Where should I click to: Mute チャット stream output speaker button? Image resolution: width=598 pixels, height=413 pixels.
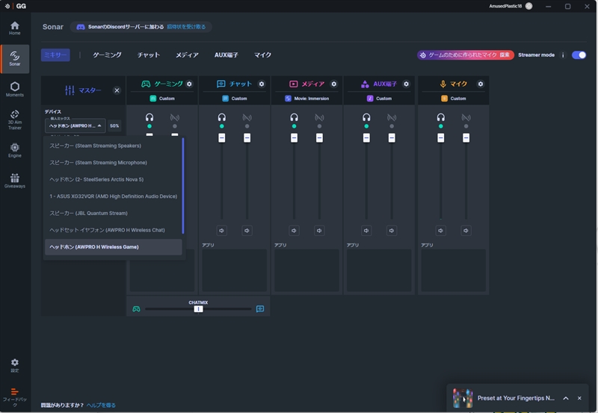(247, 231)
